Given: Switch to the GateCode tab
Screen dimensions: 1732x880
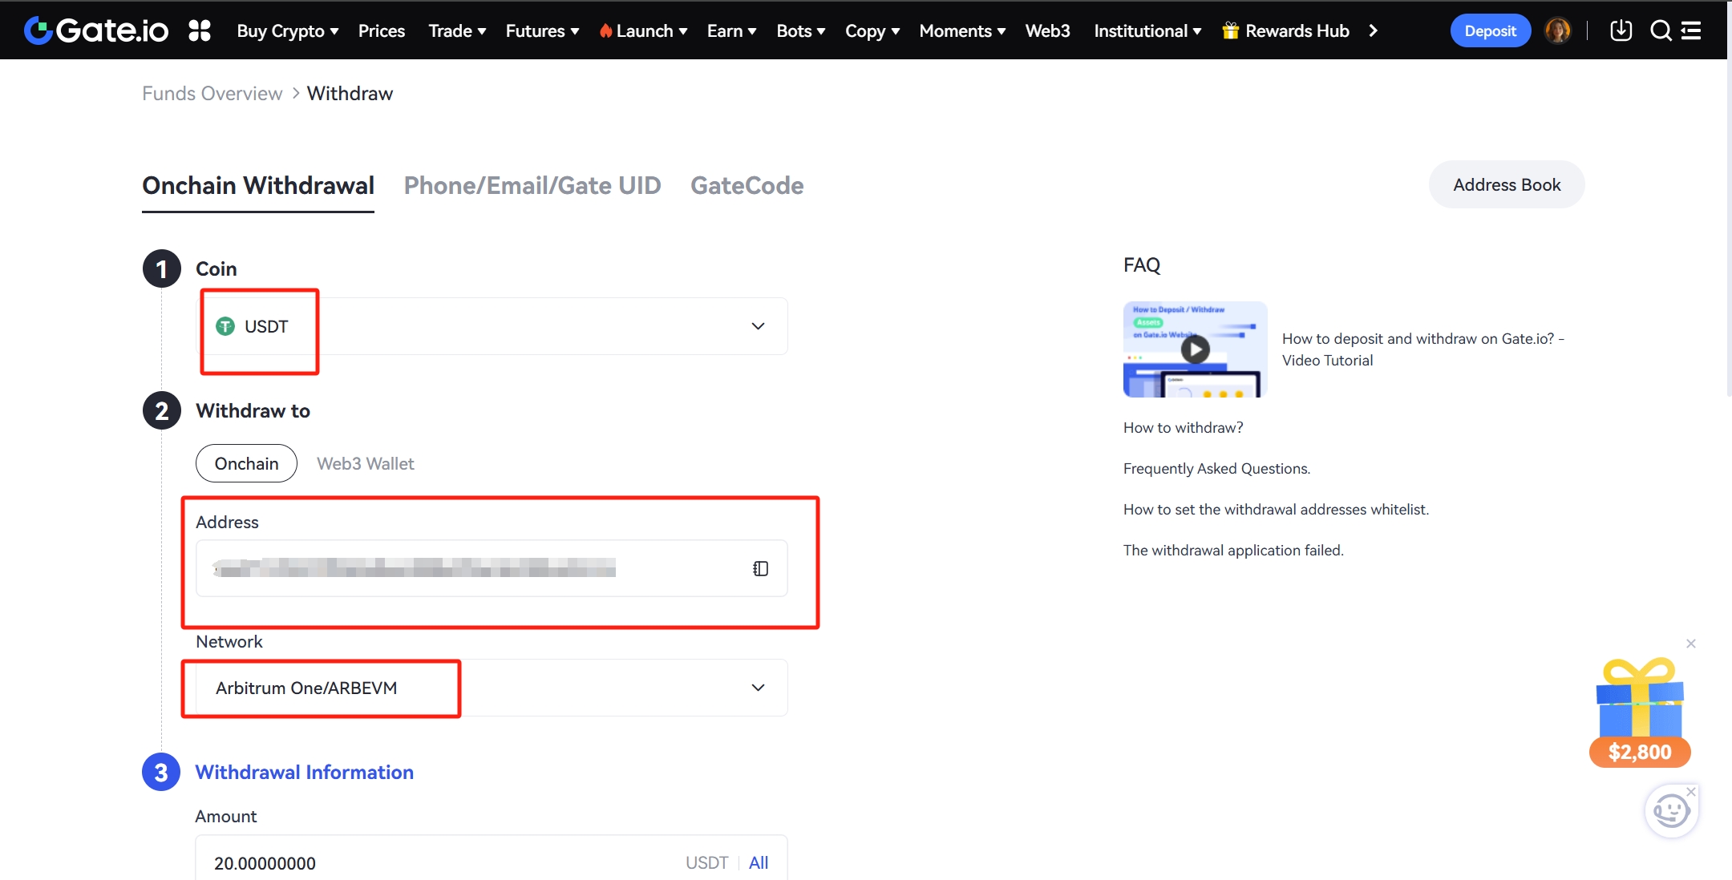Looking at the screenshot, I should point(747,185).
